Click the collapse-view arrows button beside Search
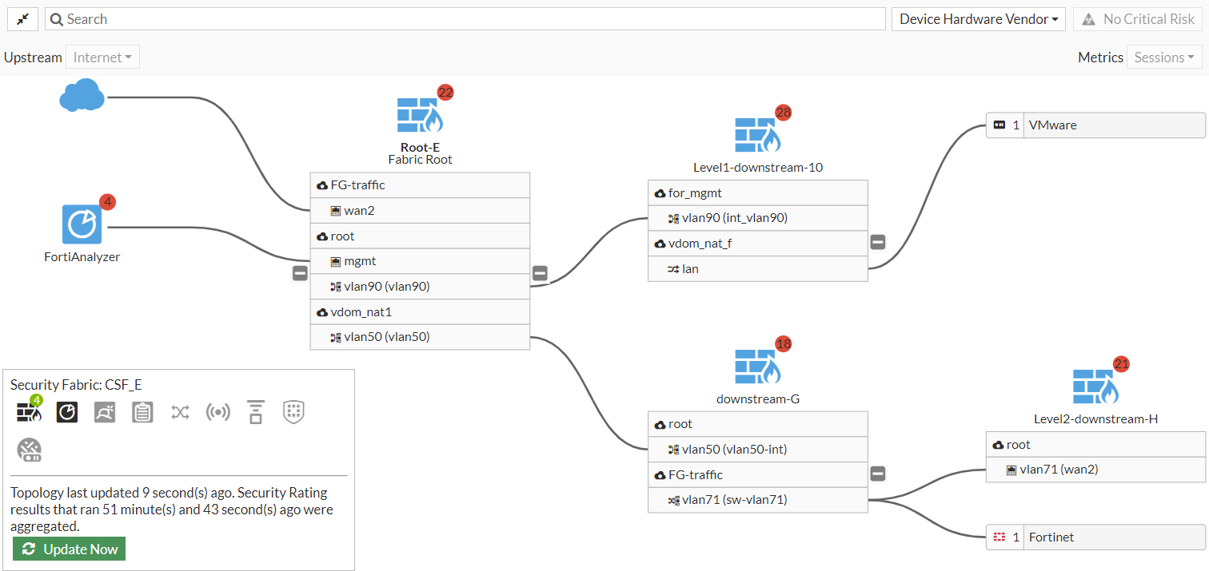Image resolution: width=1209 pixels, height=571 pixels. (23, 19)
